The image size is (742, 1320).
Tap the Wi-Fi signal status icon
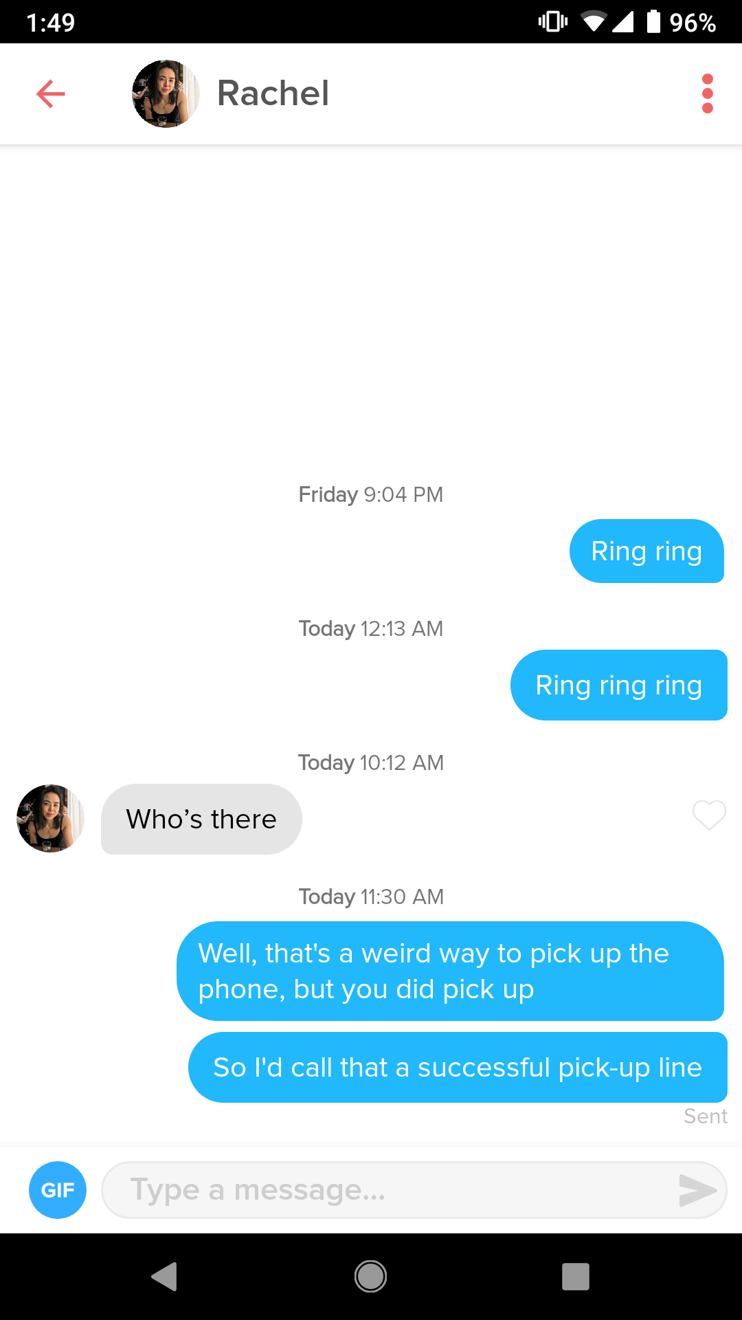(594, 22)
